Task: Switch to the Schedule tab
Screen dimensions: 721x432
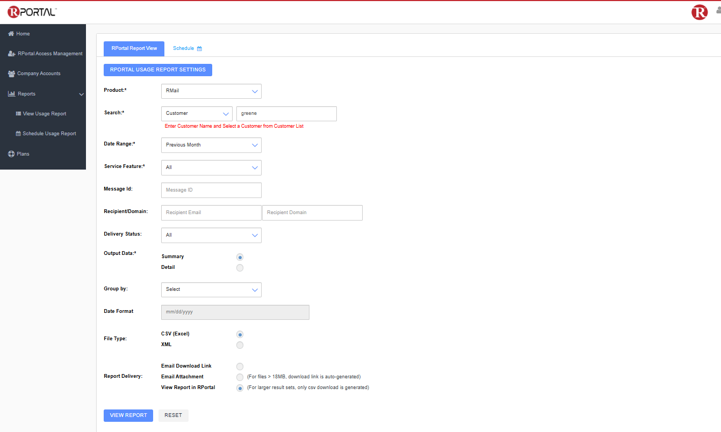Action: click(x=187, y=48)
